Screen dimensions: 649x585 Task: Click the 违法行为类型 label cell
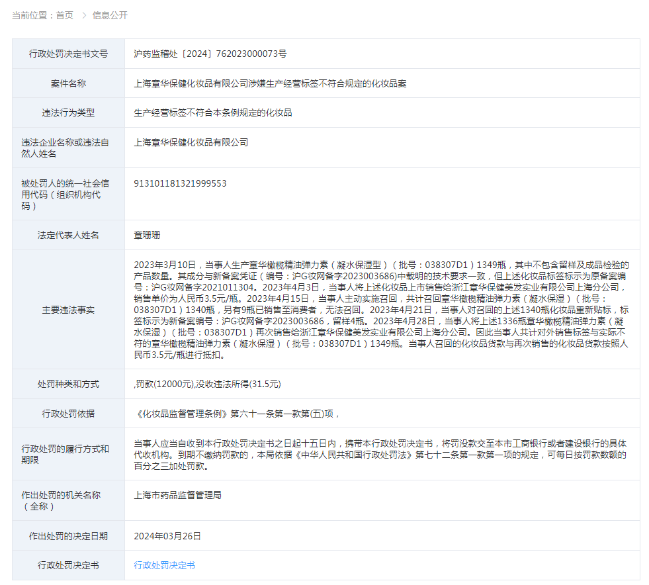(x=68, y=112)
